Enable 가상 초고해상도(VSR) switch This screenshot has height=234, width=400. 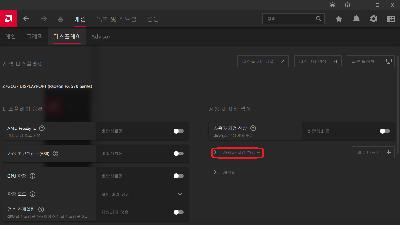(x=178, y=154)
